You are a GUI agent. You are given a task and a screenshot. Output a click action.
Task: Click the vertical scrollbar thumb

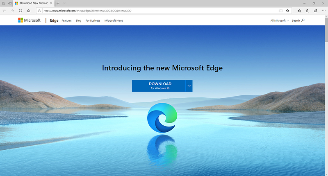tap(326, 30)
